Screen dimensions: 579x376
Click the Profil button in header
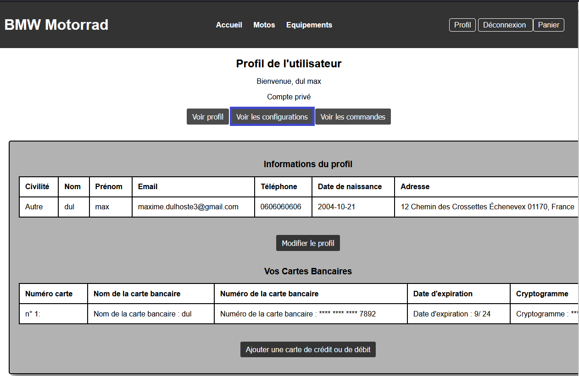pos(462,25)
